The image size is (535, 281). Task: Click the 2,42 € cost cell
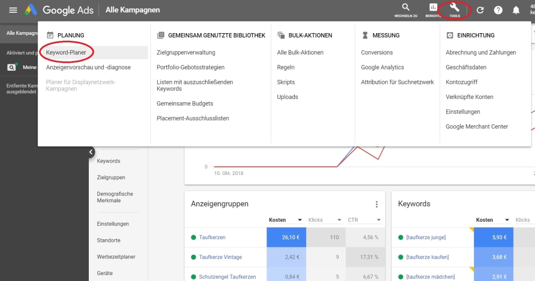[286, 257]
